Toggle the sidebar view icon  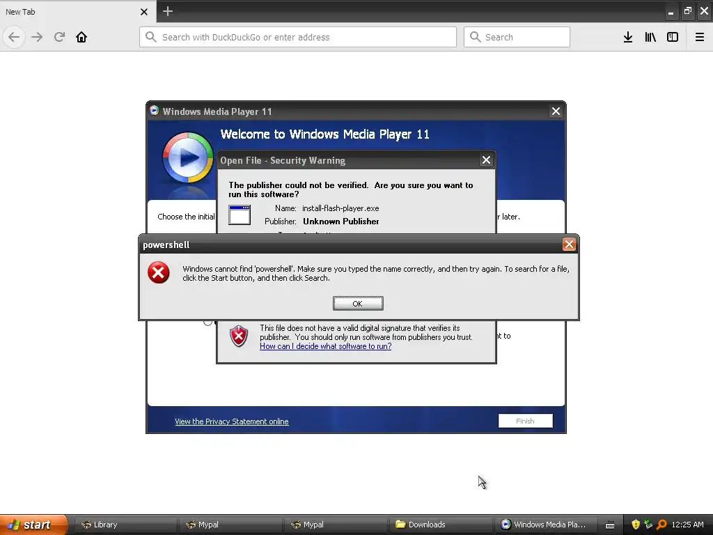pos(673,37)
